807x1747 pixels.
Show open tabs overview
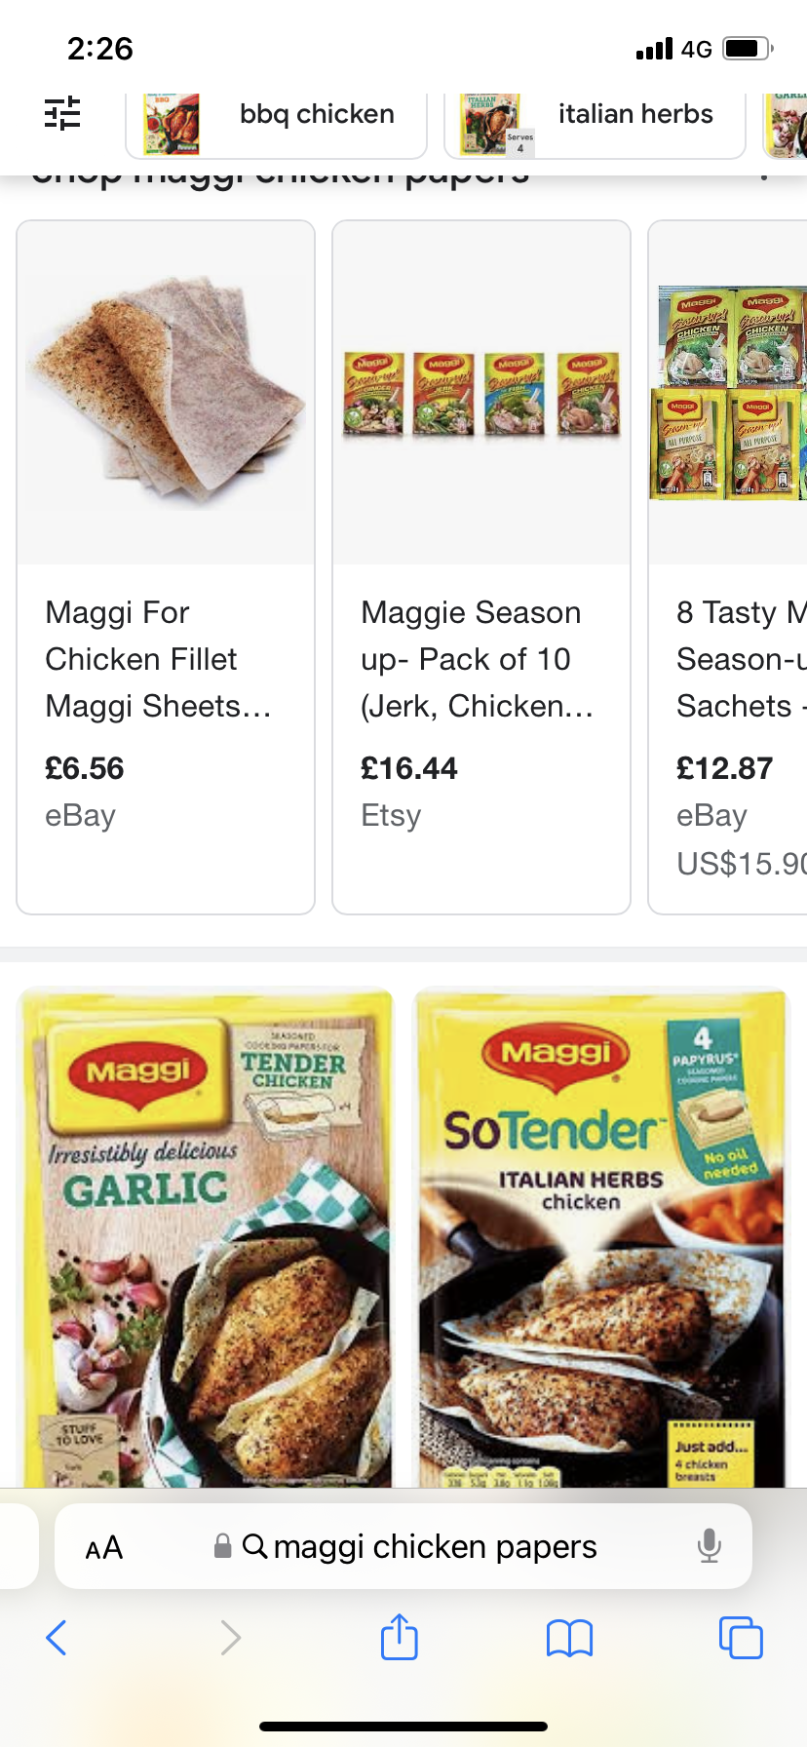point(741,1637)
